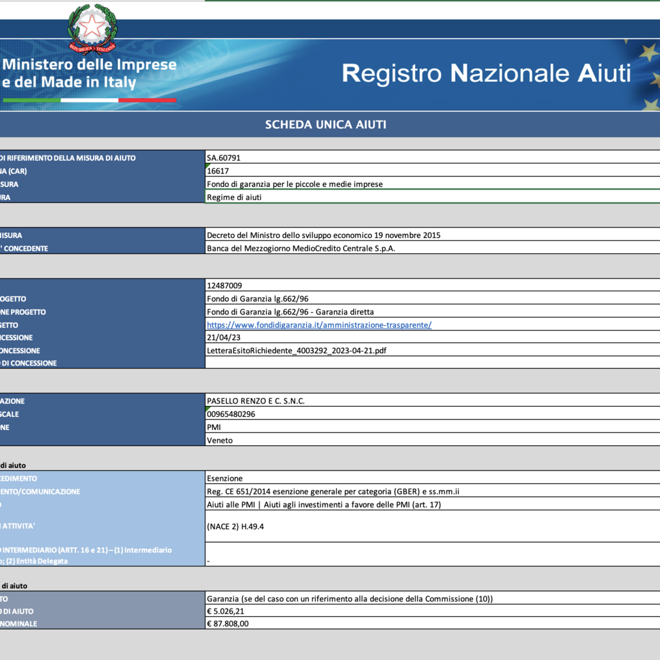Click the Italian Republic emblem
660x660 pixels.
(93, 29)
